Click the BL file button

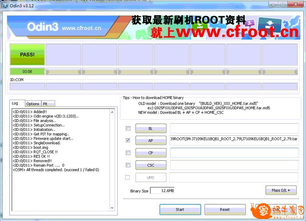(151, 128)
